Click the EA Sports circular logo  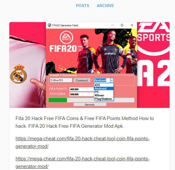click(66, 37)
